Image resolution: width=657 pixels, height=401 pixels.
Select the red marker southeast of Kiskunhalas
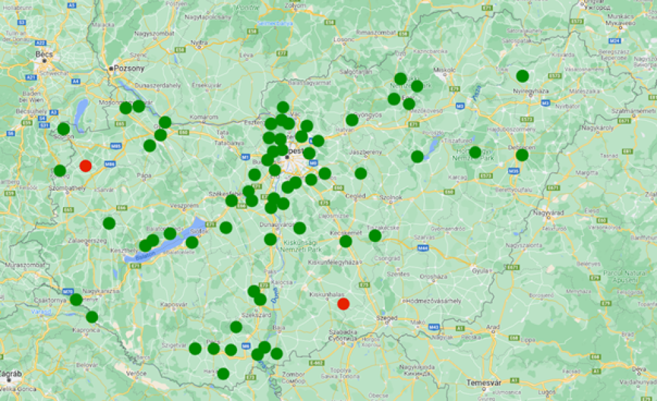(343, 304)
